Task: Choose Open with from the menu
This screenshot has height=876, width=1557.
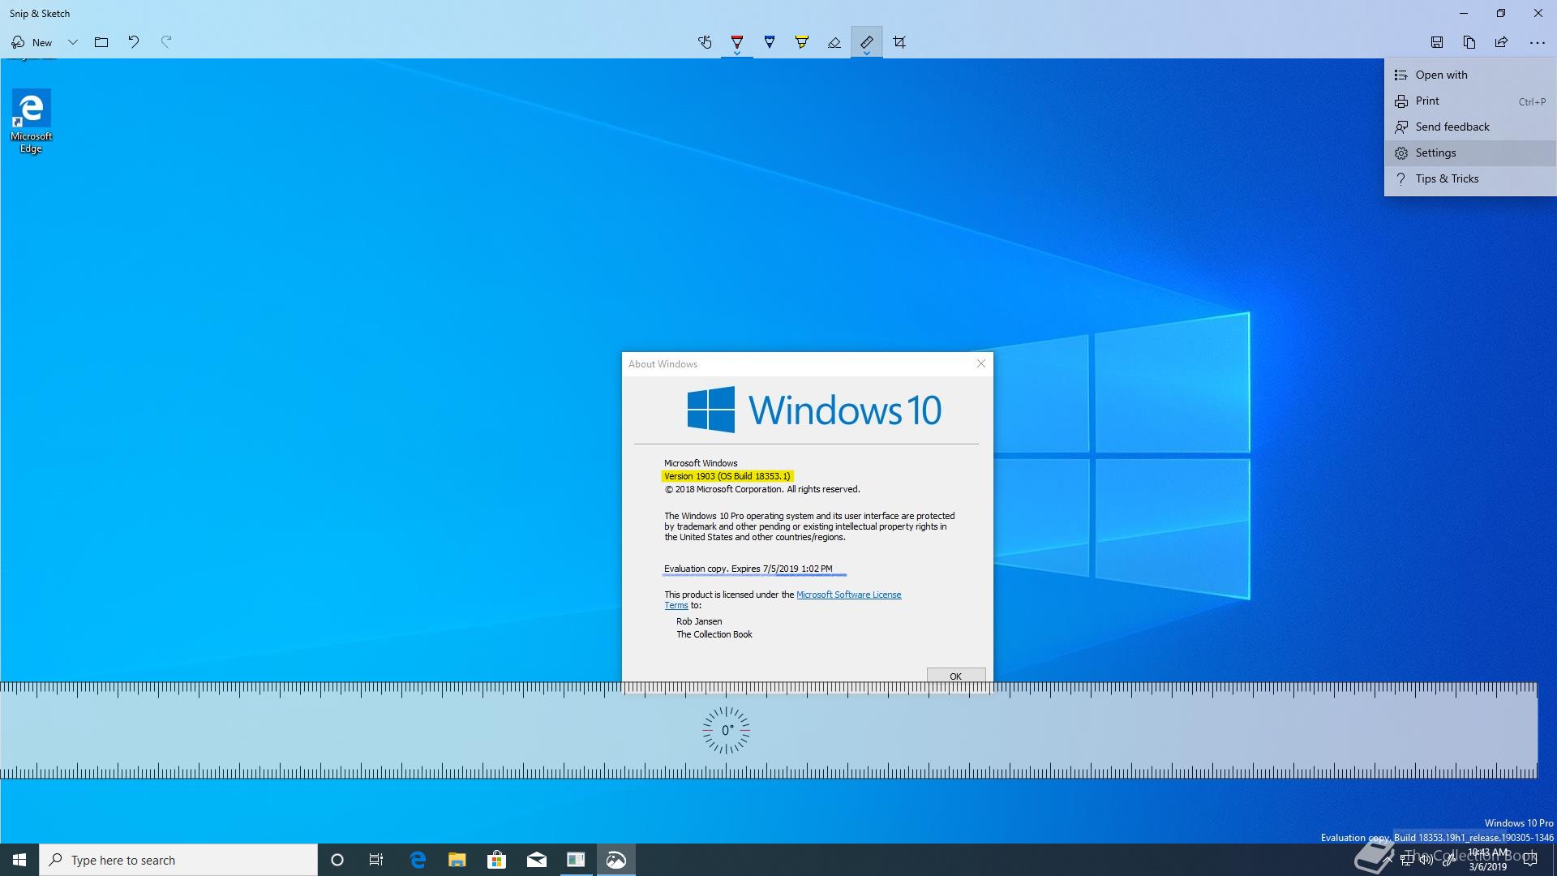Action: (1470, 75)
